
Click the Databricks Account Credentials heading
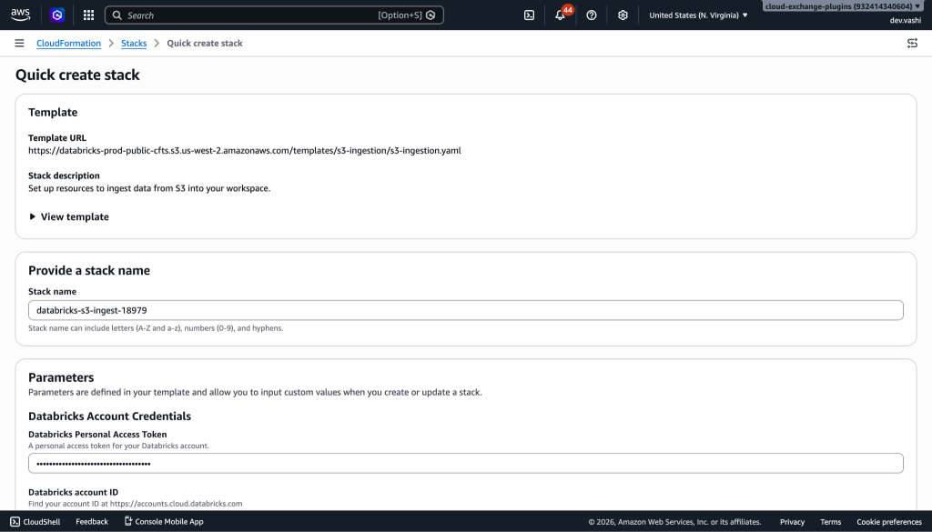[109, 416]
